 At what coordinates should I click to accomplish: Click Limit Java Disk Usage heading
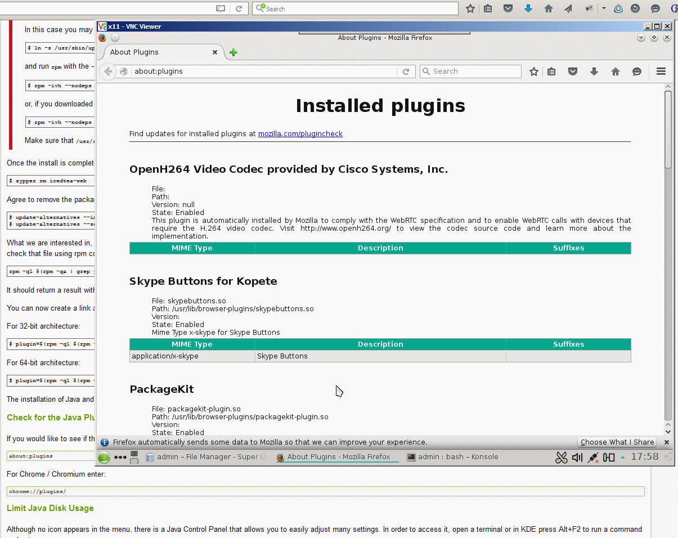pos(50,508)
